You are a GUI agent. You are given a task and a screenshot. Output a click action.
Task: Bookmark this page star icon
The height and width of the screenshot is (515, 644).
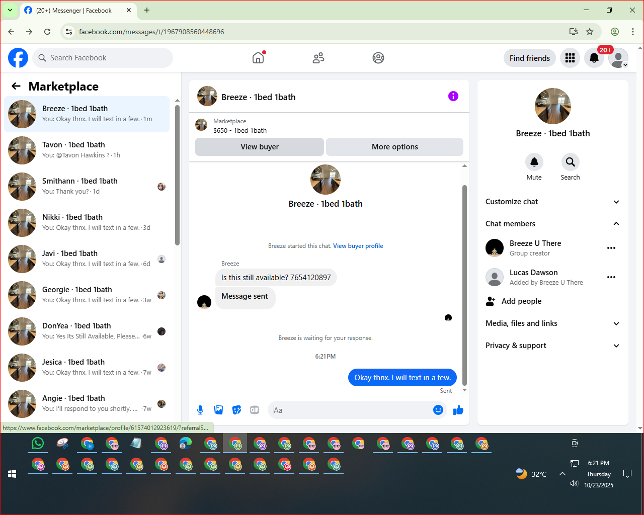coord(590,32)
